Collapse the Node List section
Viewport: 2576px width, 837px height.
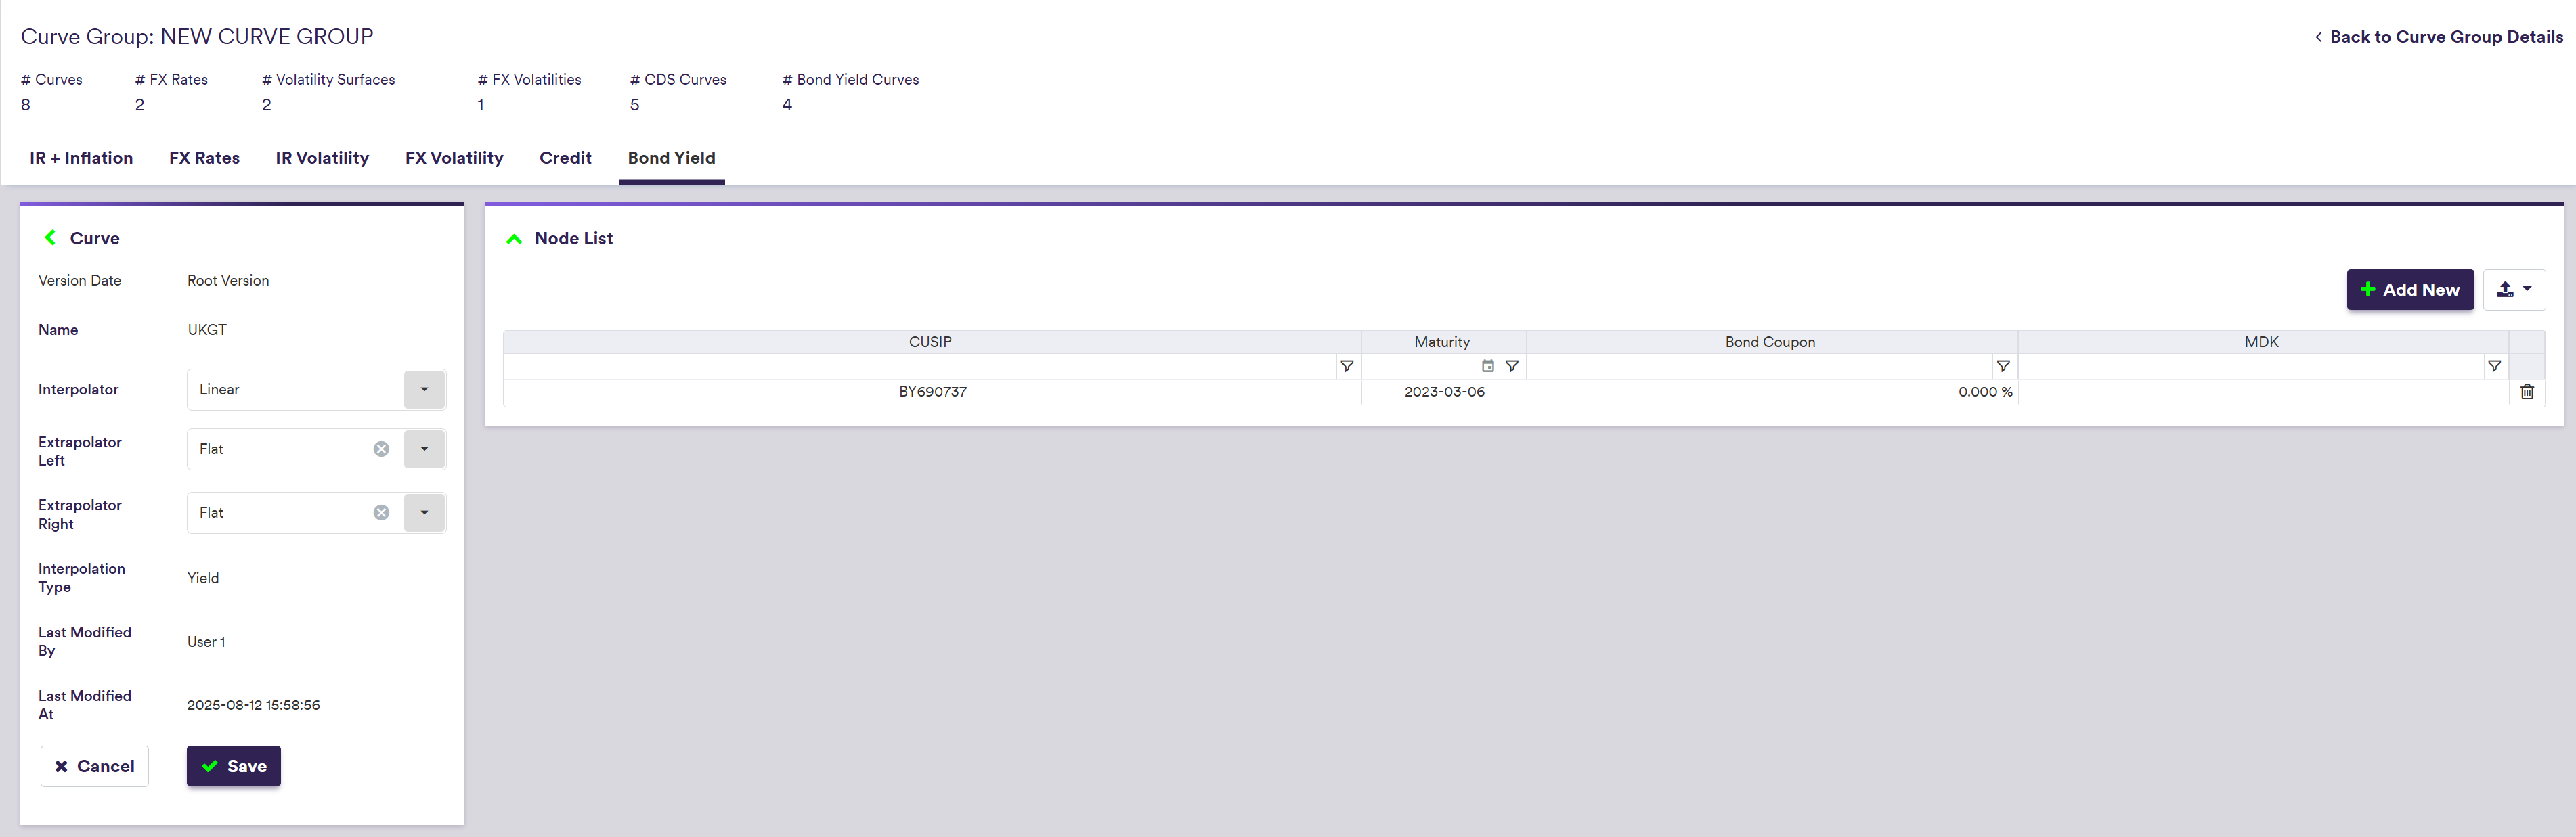[x=514, y=239]
